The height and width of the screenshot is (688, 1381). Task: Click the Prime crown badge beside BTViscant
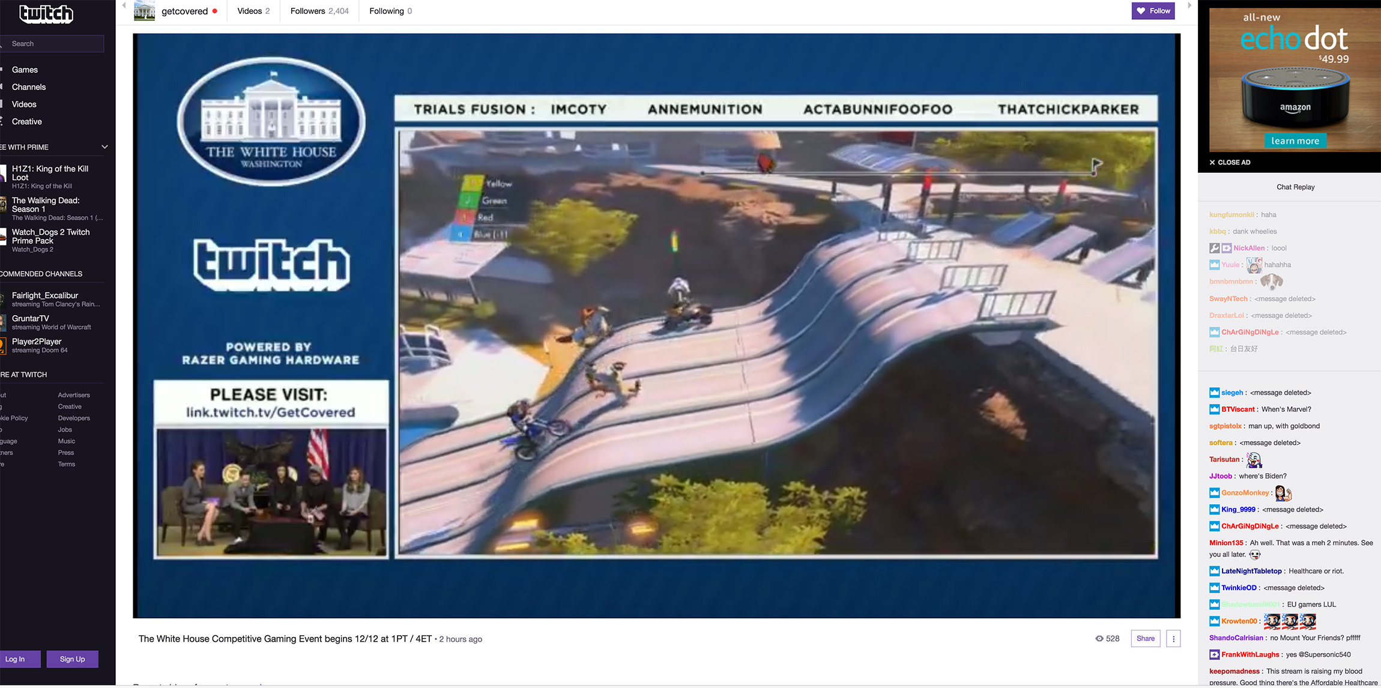[1214, 409]
